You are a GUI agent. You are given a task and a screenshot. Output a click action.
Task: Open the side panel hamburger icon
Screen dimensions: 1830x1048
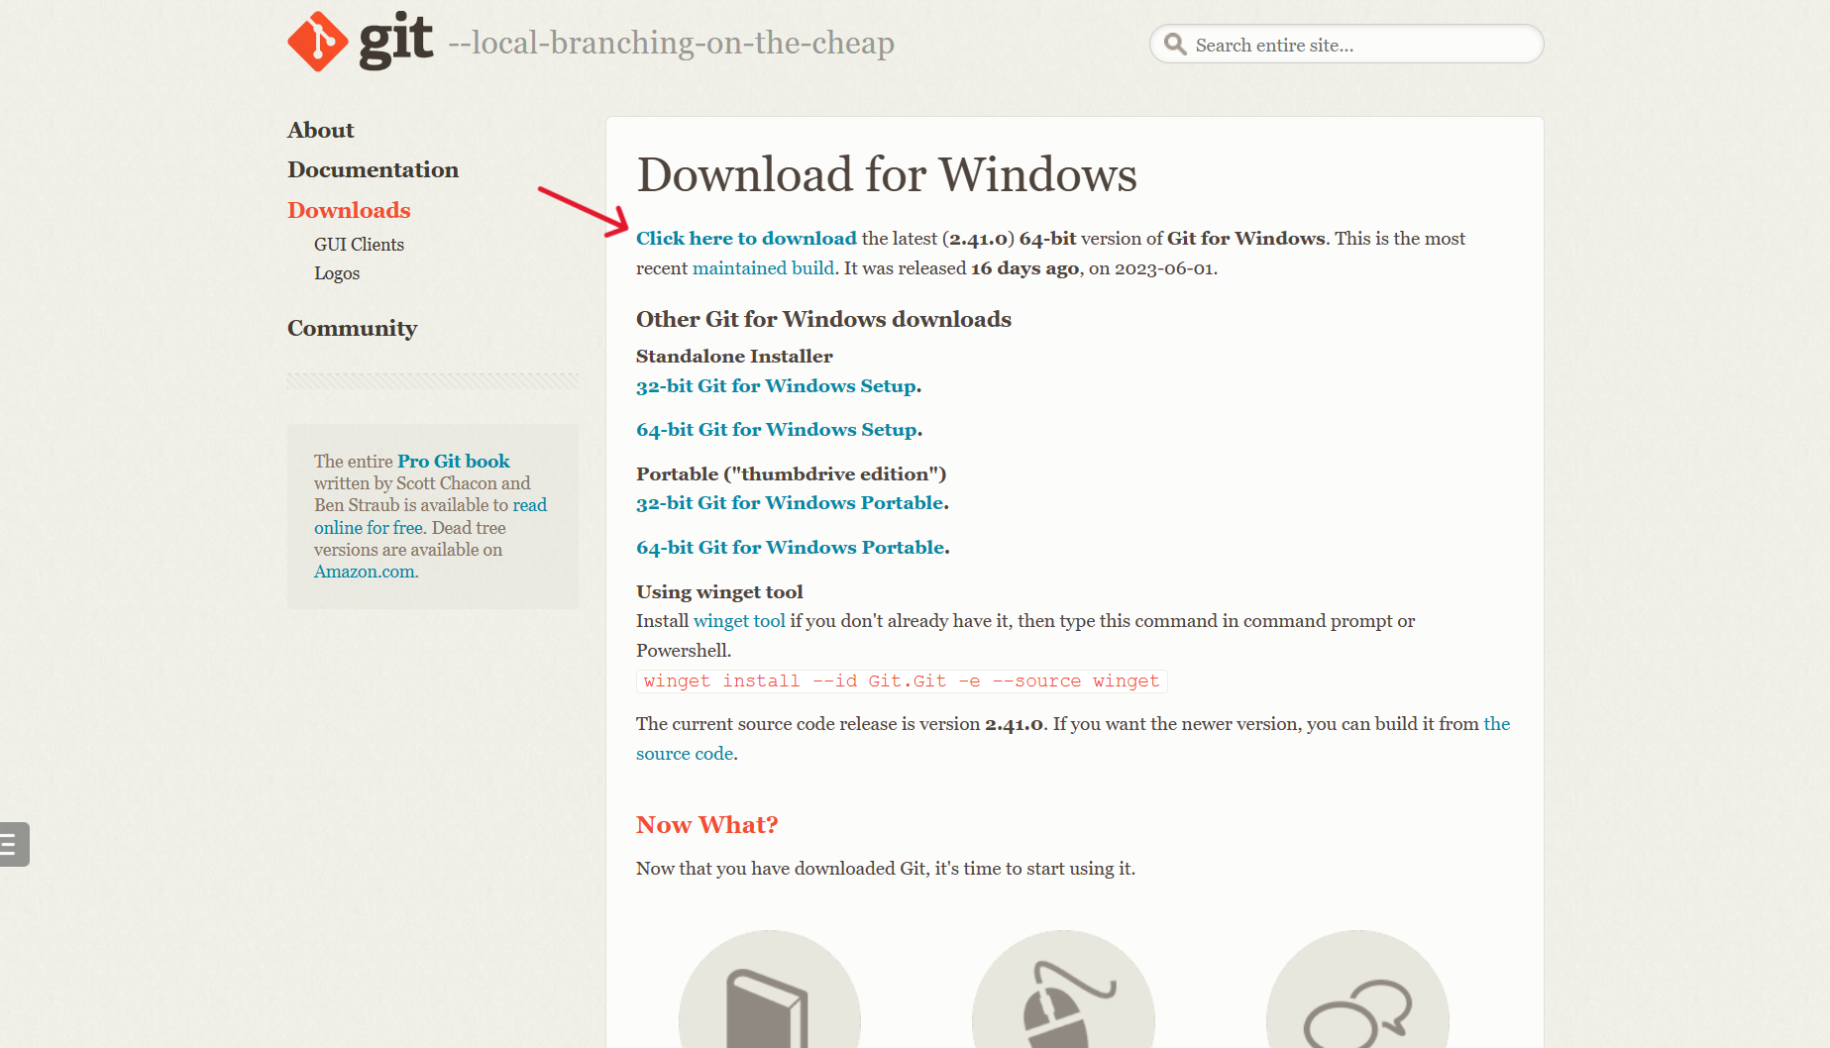click(x=12, y=844)
